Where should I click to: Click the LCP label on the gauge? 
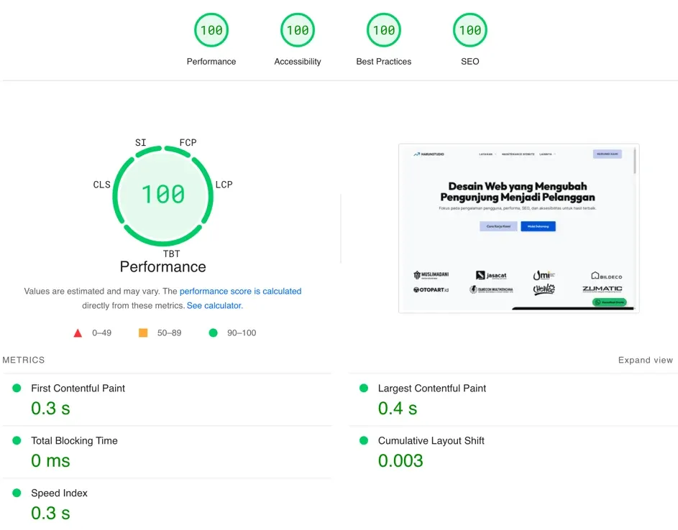[224, 185]
